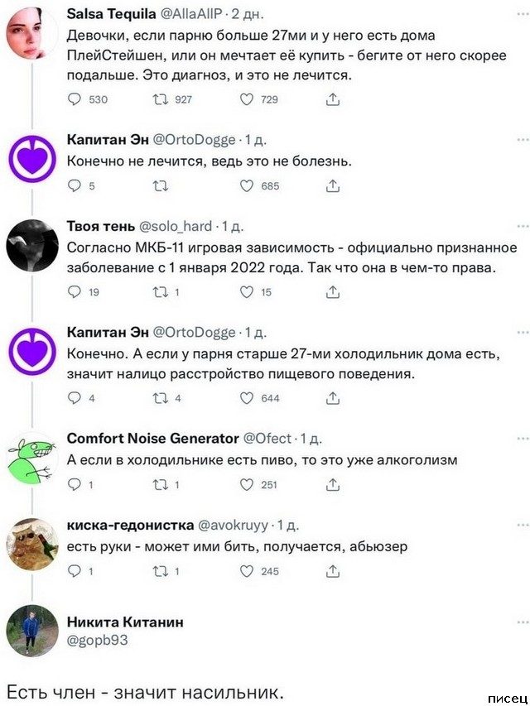530x706 pixels.
Task: Share the Comfort Noise Generator tweet
Action: pos(332,484)
